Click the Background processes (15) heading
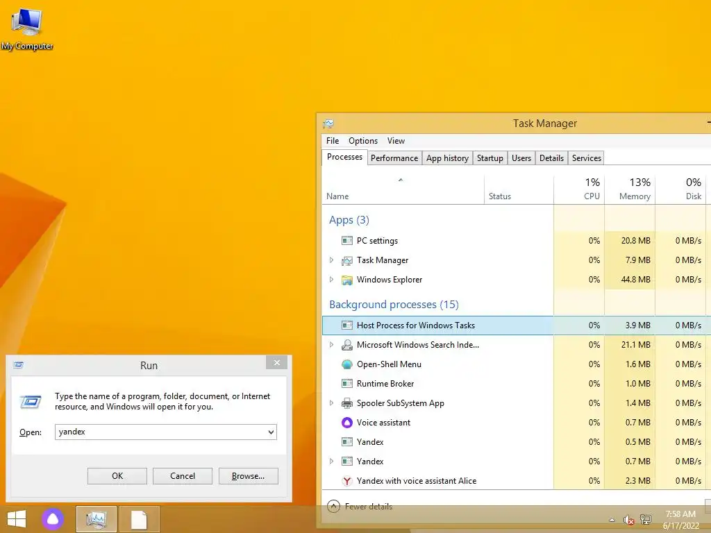The height and width of the screenshot is (533, 711). [394, 305]
